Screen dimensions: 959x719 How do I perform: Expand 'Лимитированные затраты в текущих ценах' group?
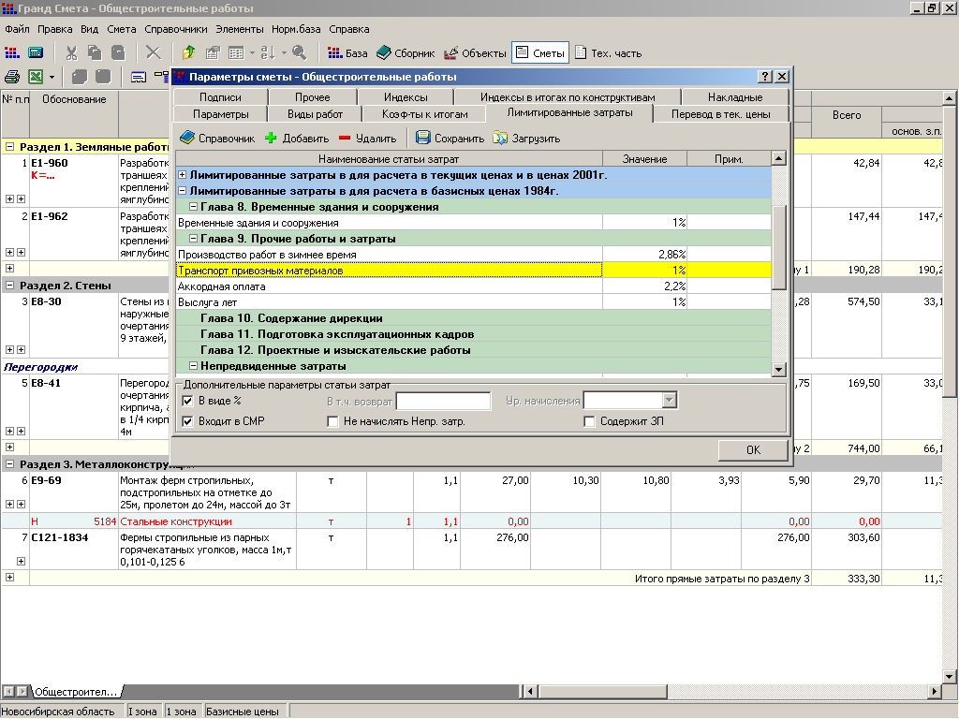point(183,175)
